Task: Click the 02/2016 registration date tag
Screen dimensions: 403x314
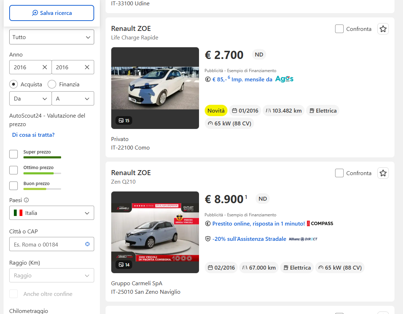Action: [221, 267]
